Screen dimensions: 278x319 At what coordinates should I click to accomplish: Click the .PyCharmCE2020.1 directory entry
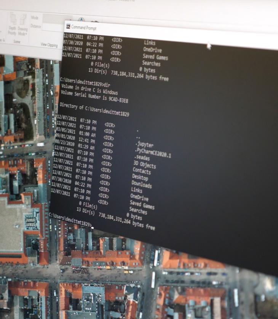pyautogui.click(x=153, y=153)
